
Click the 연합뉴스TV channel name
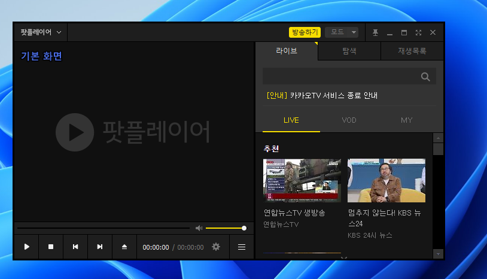(281, 225)
